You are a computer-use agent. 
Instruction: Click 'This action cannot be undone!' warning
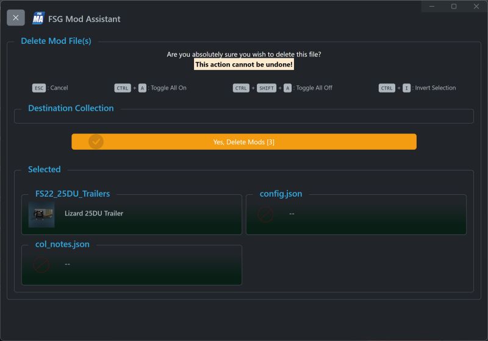pyautogui.click(x=243, y=65)
